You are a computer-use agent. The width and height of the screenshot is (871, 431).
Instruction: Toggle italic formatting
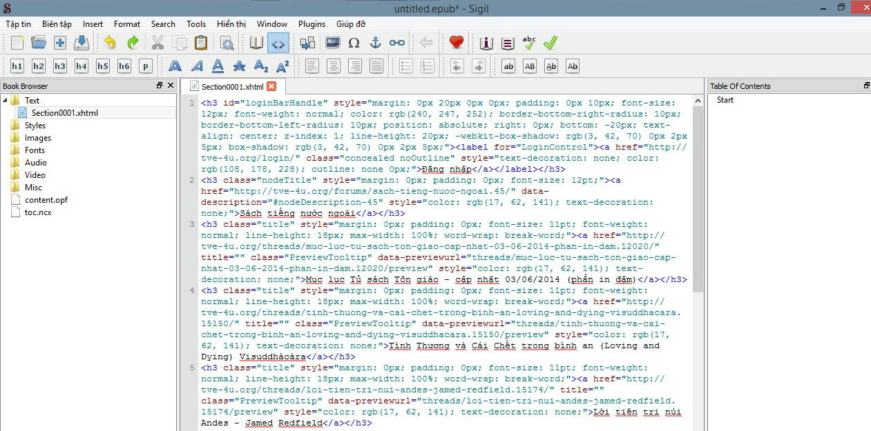click(197, 66)
